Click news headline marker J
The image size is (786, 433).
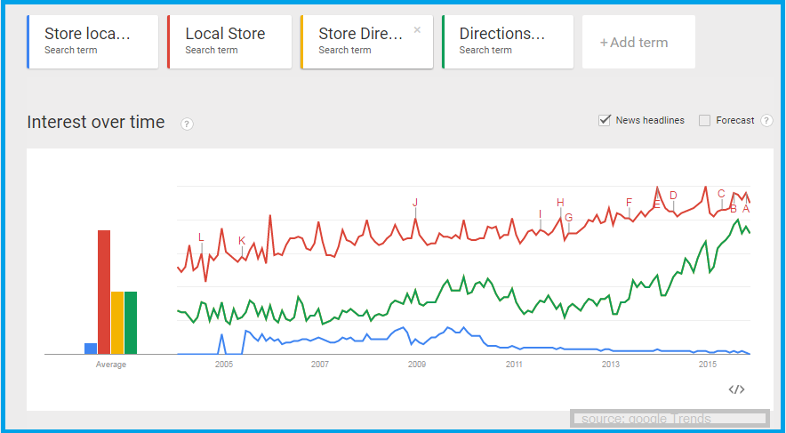415,203
